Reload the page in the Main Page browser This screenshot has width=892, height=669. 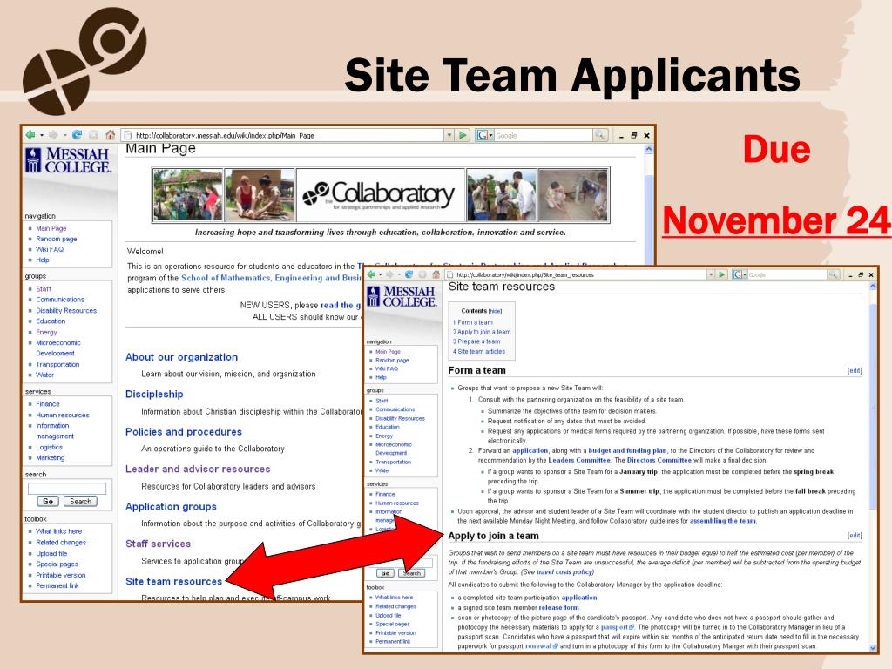77,135
